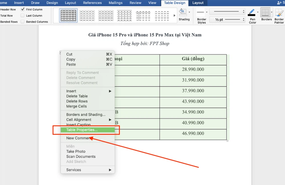
Task: Uncheck the First Column checkbox
Action: coord(23,9)
